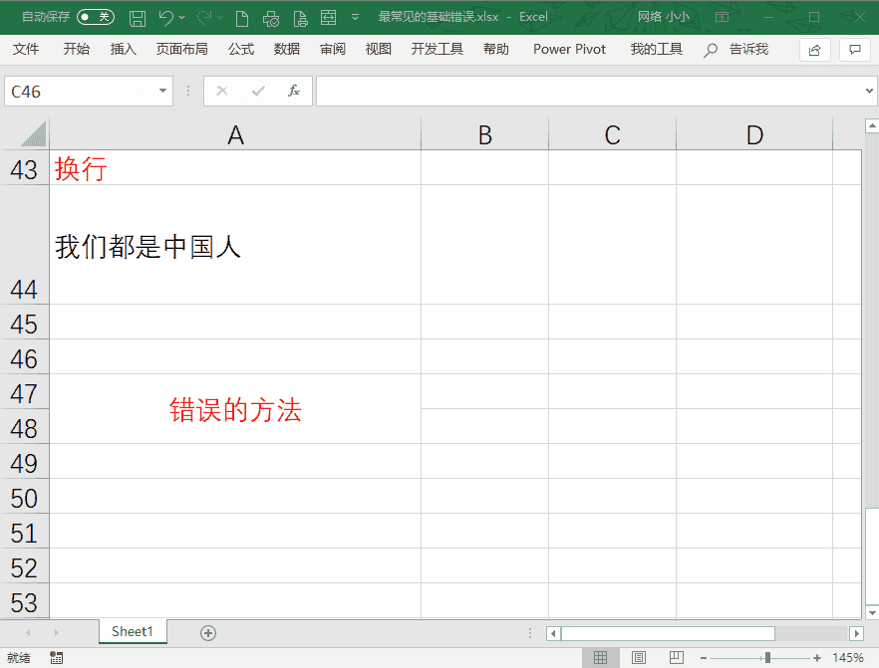
Task: Open the 公式 tab
Action: point(241,49)
